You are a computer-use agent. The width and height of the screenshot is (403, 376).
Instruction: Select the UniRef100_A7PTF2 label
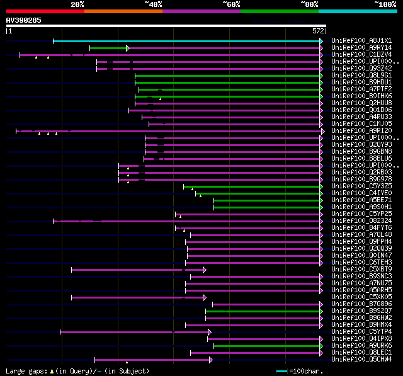361,89
